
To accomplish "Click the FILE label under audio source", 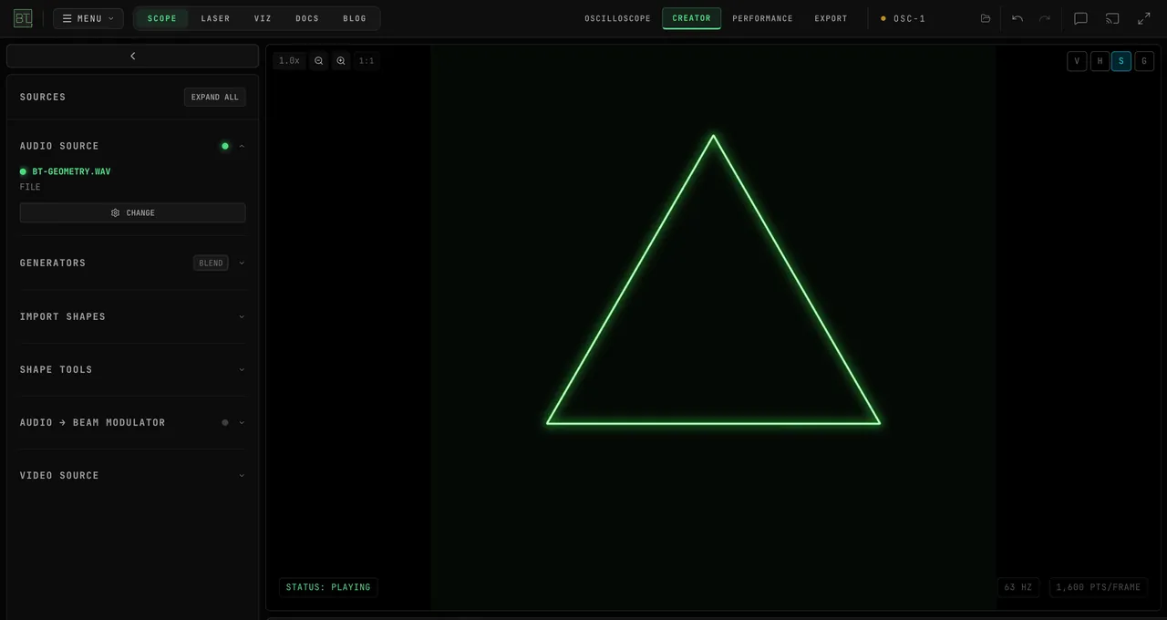I will coord(30,187).
